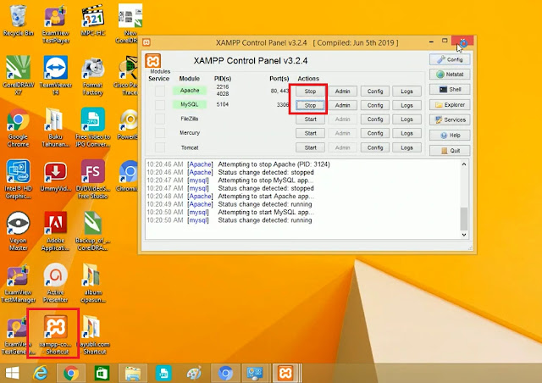
Task: Open Internet Explorer from the taskbar
Action: pyautogui.click(x=41, y=374)
